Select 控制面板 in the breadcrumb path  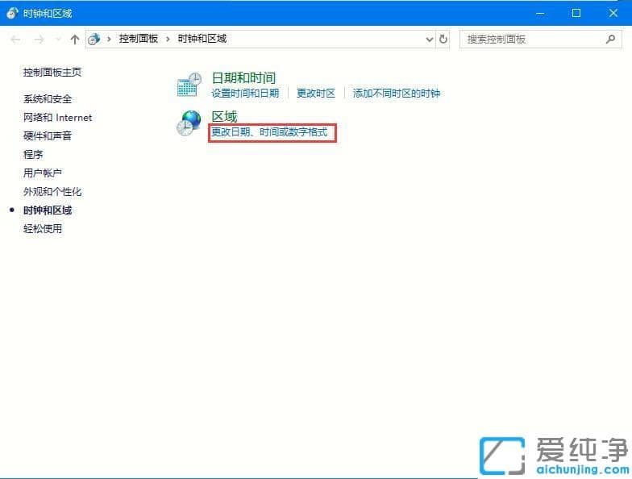(x=138, y=39)
